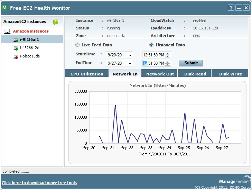Click the ManageEngine M logo icon
This screenshot has width=252, height=190.
tap(4, 8)
